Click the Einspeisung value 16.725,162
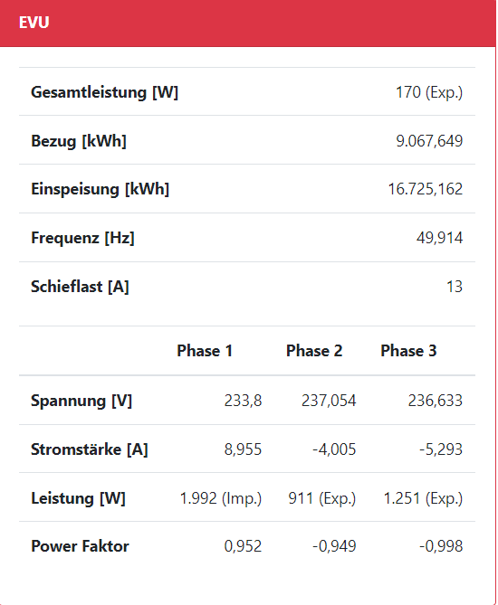 425,189
